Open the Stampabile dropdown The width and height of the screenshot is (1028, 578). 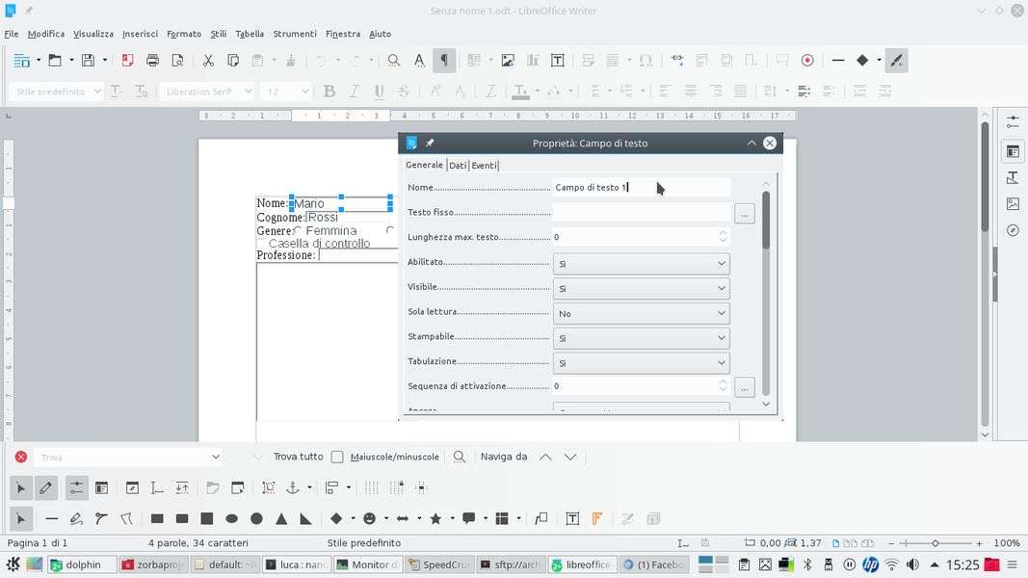(x=641, y=338)
